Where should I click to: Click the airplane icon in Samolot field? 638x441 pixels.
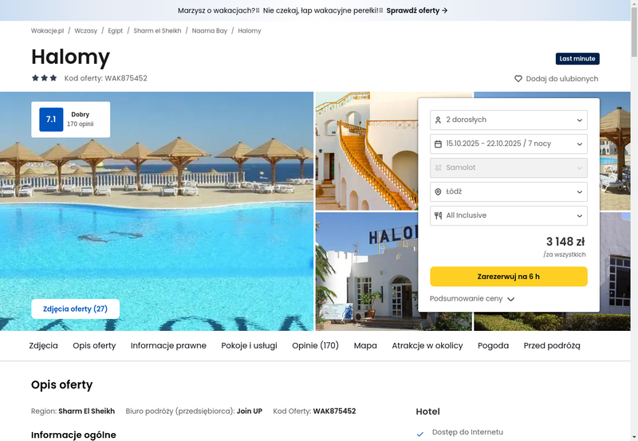click(438, 167)
